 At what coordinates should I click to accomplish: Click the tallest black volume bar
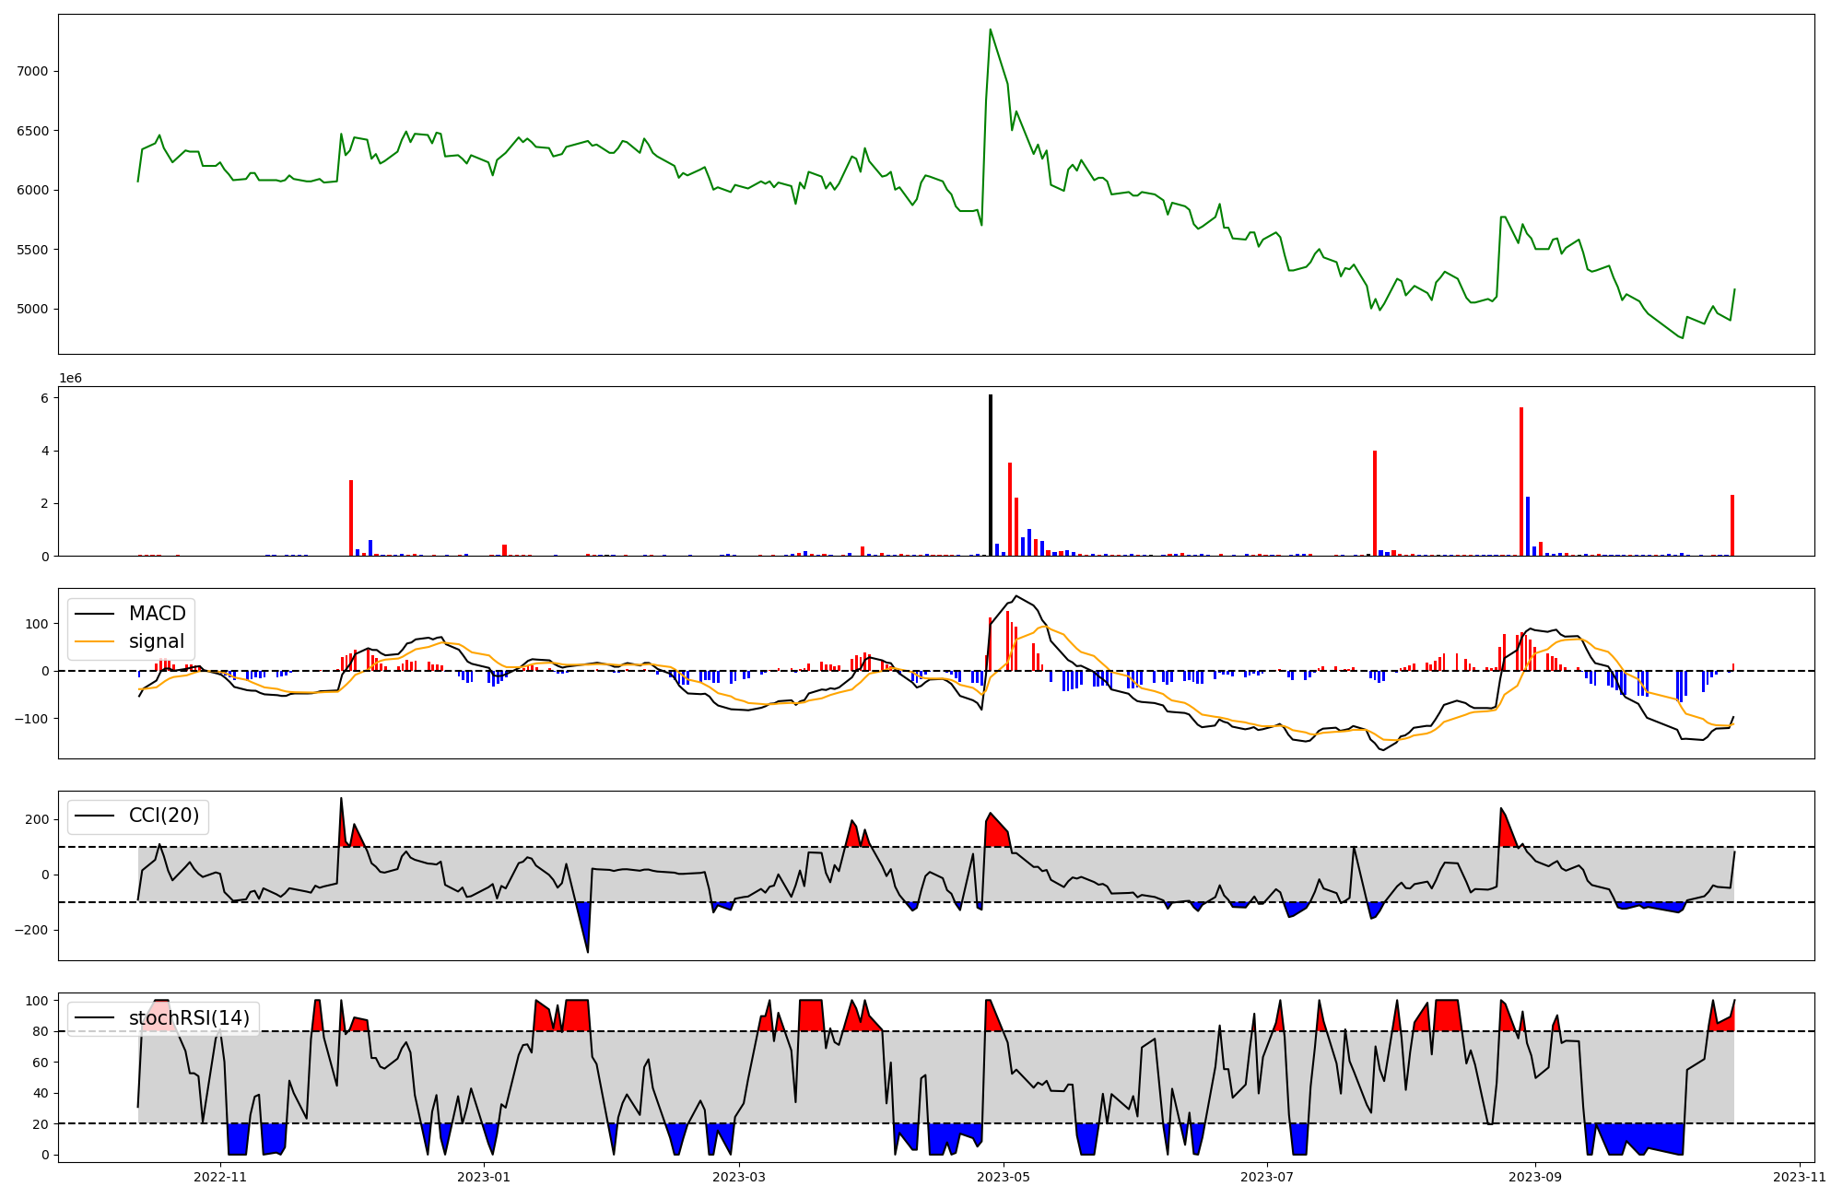coord(991,475)
